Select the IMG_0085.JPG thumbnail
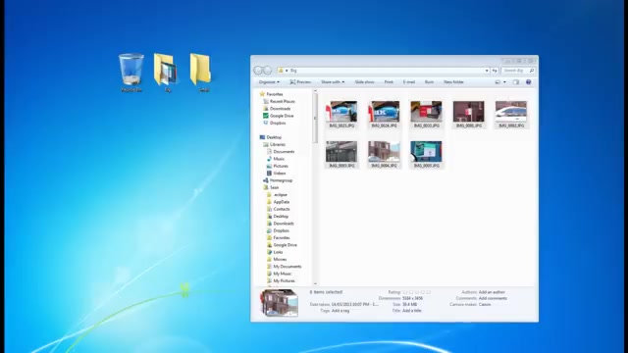The image size is (628, 353). [426, 154]
